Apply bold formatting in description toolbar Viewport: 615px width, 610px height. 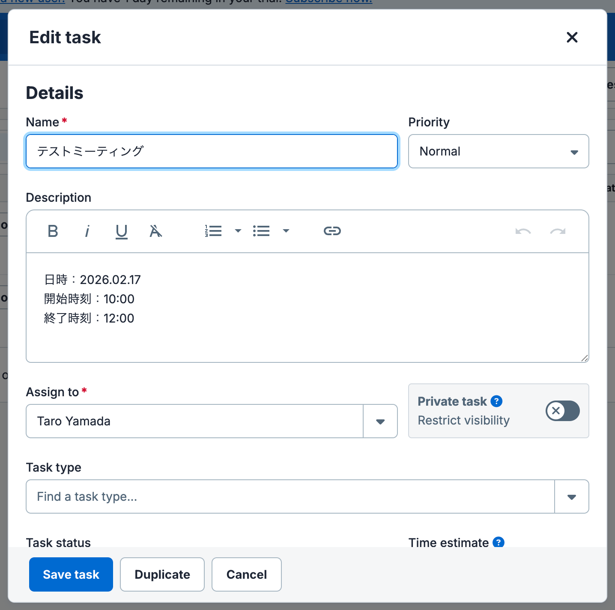coord(53,231)
